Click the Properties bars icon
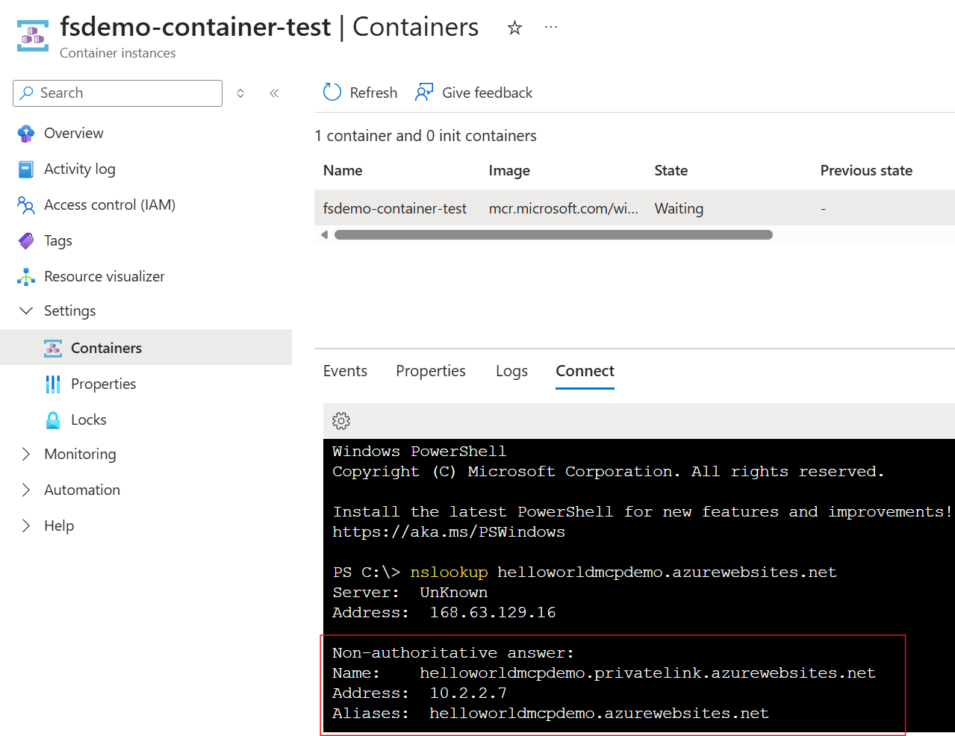Image resolution: width=955 pixels, height=736 pixels. tap(53, 384)
